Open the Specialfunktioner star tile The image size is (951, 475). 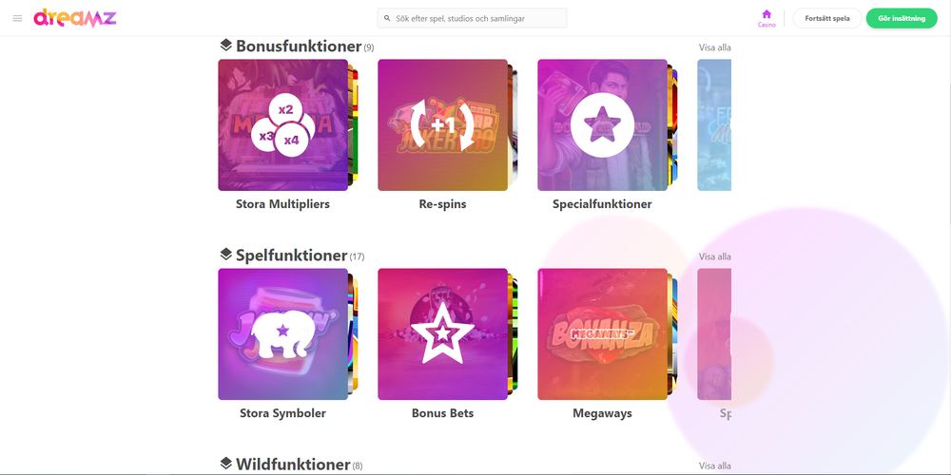602,124
